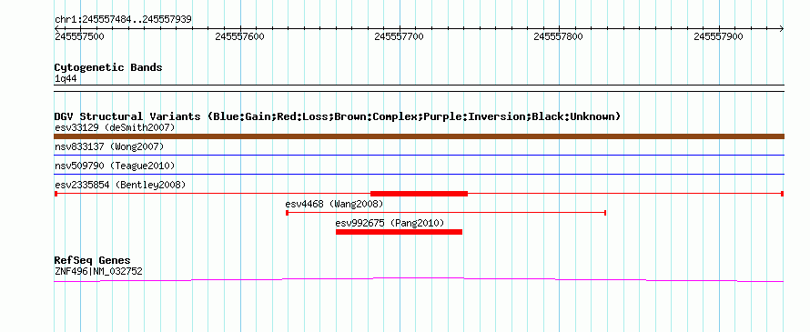The image size is (810, 332).
Task: Click the thick red esv992675 loss bar
Action: tap(399, 232)
